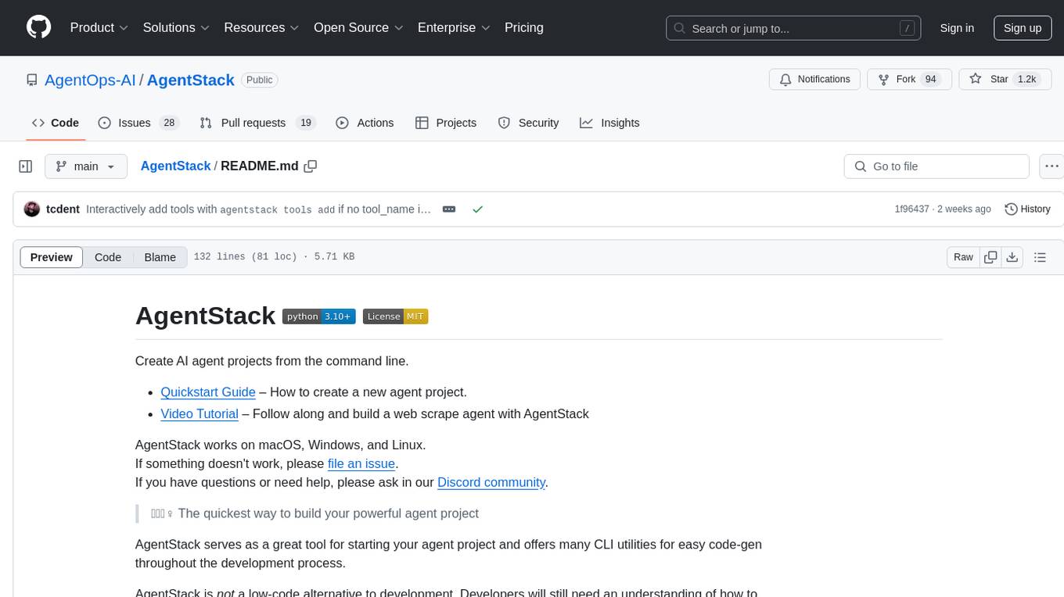Copy raw file contents
1064x597 pixels.
coord(990,257)
